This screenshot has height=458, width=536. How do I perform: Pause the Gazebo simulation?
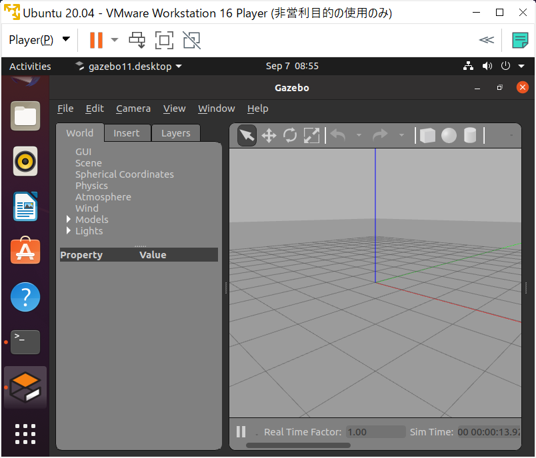[241, 432]
